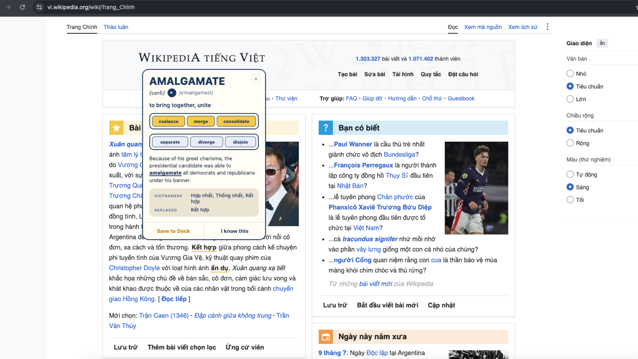Screen dimensions: 638x359
Task: Click the highlighted Kết hợp word
Action: tap(204, 247)
